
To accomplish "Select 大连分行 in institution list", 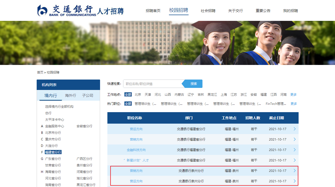I will coord(51,146).
